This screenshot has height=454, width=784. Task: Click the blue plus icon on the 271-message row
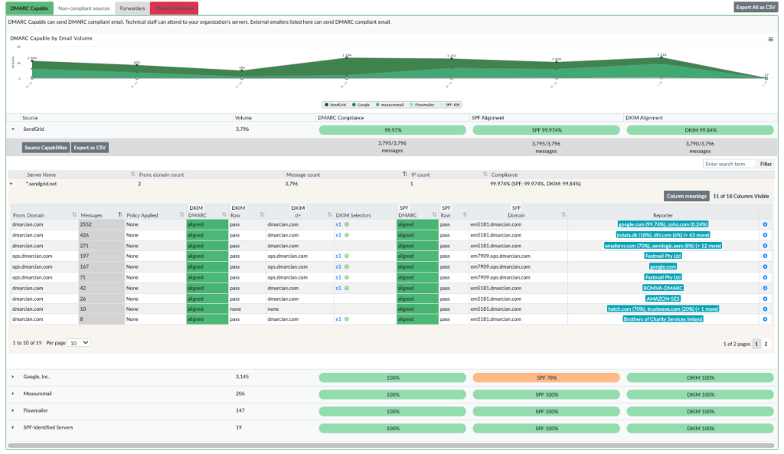coord(765,246)
